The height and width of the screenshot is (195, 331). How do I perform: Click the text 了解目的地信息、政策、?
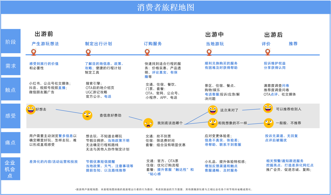pyautogui.click(x=104, y=64)
